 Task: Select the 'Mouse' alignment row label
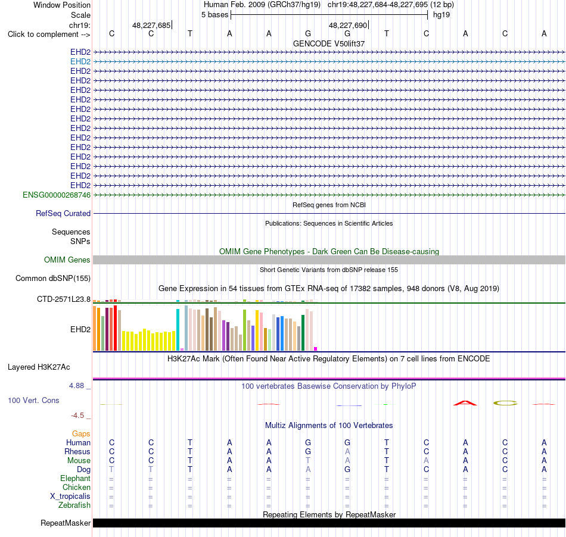click(79, 461)
